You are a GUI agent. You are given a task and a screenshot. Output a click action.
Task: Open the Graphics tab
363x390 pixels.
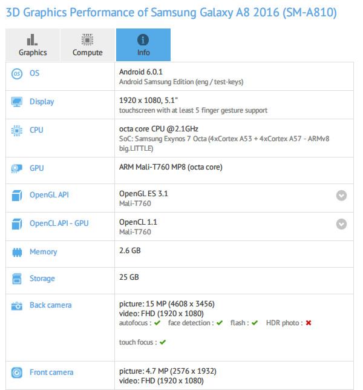pos(33,45)
